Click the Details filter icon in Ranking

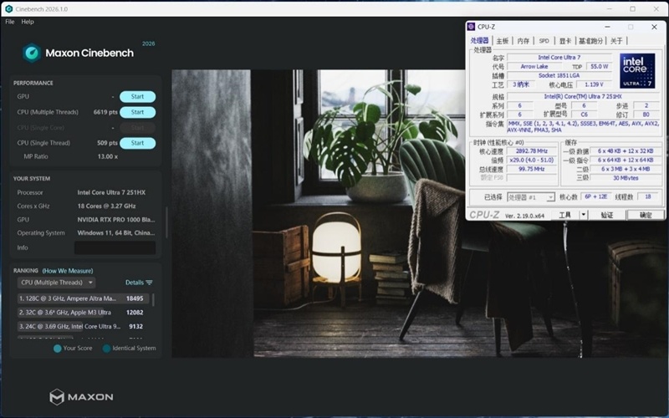point(149,283)
